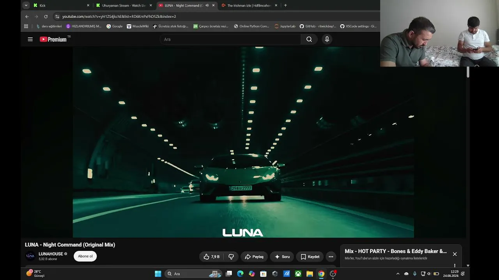Switch to Google Chrome on the taskbar
Viewport: 499px width, 280px height.
coord(321,274)
